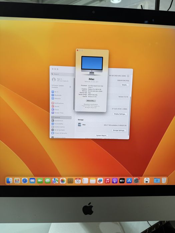This screenshot has width=175, height=233.
Task: Click 'Radeon Pro 580 8 GB' graphics value
Action: pos(95,89)
